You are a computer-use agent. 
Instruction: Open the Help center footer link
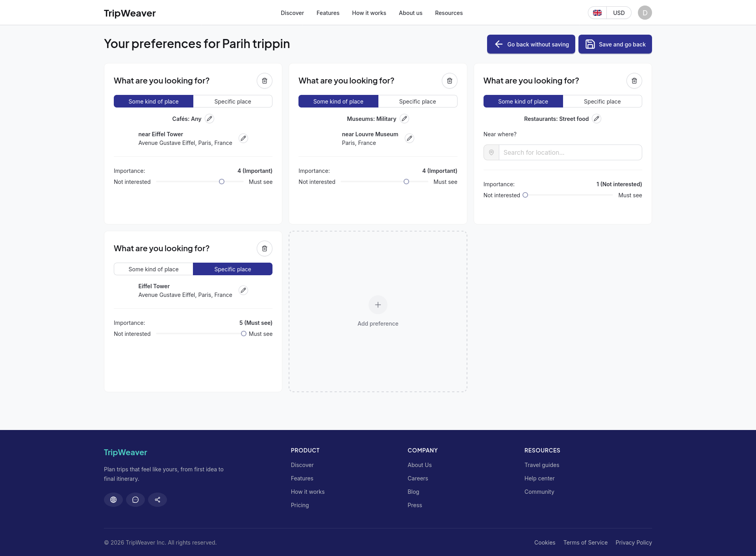pos(539,478)
